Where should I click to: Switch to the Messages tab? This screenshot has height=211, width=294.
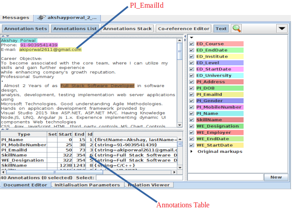tap(16, 18)
